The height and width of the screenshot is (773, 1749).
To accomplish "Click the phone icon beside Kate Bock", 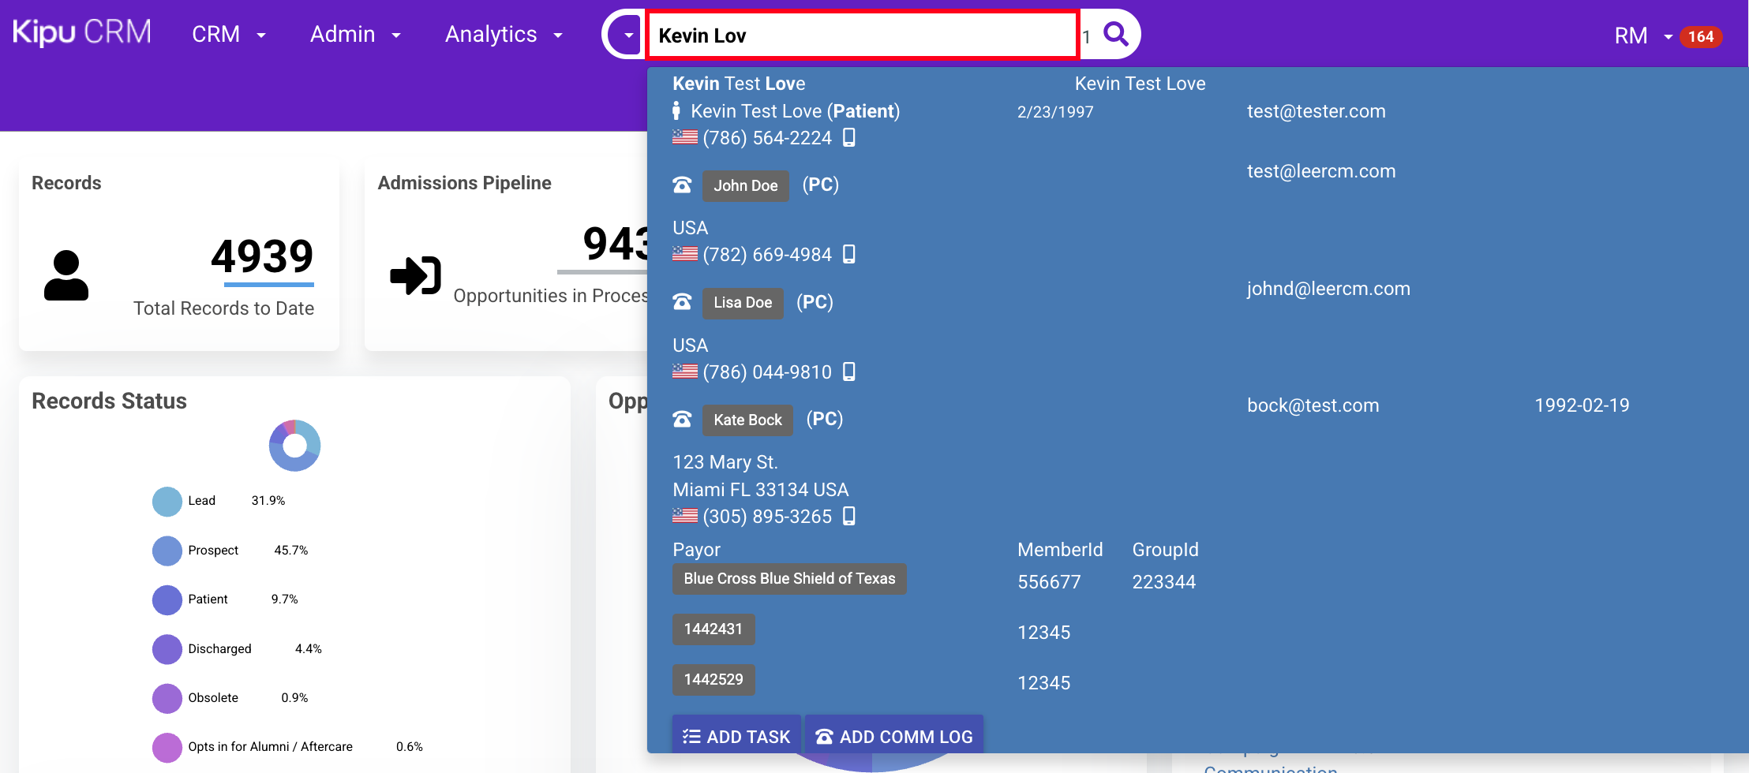I will click(x=682, y=420).
